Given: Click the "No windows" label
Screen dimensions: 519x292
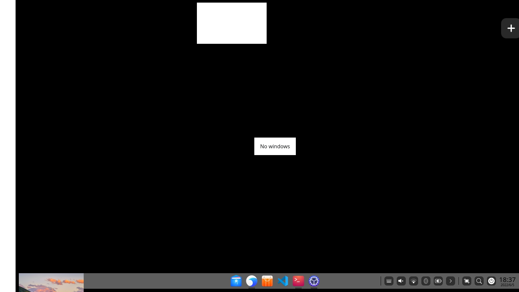Looking at the screenshot, I should pos(275,146).
